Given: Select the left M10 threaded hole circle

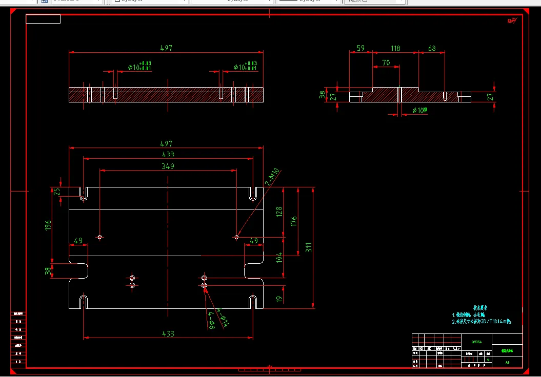Looking at the screenshot, I should 99,237.
